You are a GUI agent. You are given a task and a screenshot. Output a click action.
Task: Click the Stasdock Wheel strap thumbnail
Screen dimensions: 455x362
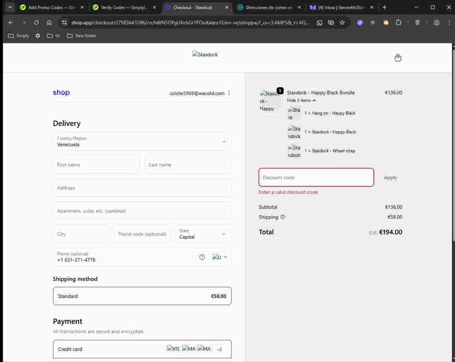coord(294,151)
